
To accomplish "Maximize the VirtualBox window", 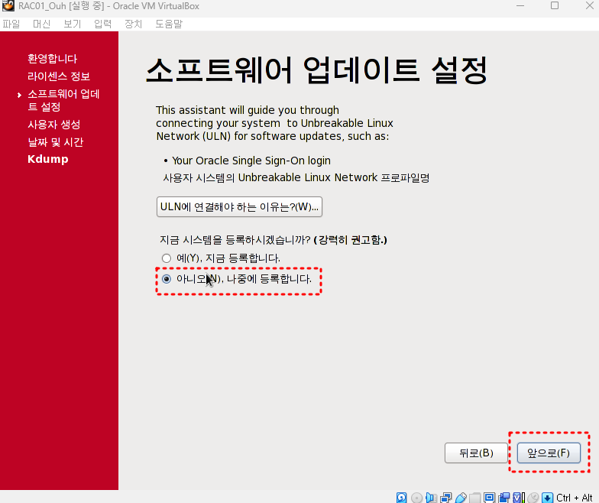I will [555, 6].
